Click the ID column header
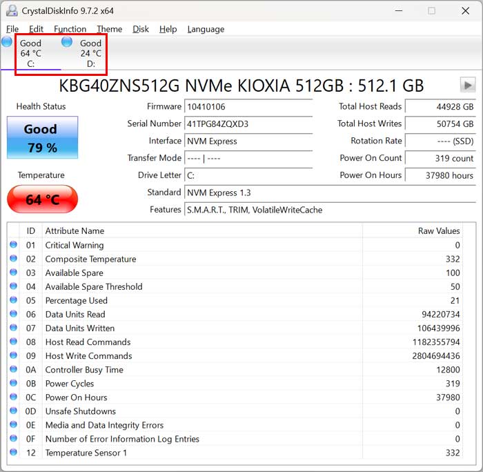This screenshot has width=483, height=472. tap(31, 230)
